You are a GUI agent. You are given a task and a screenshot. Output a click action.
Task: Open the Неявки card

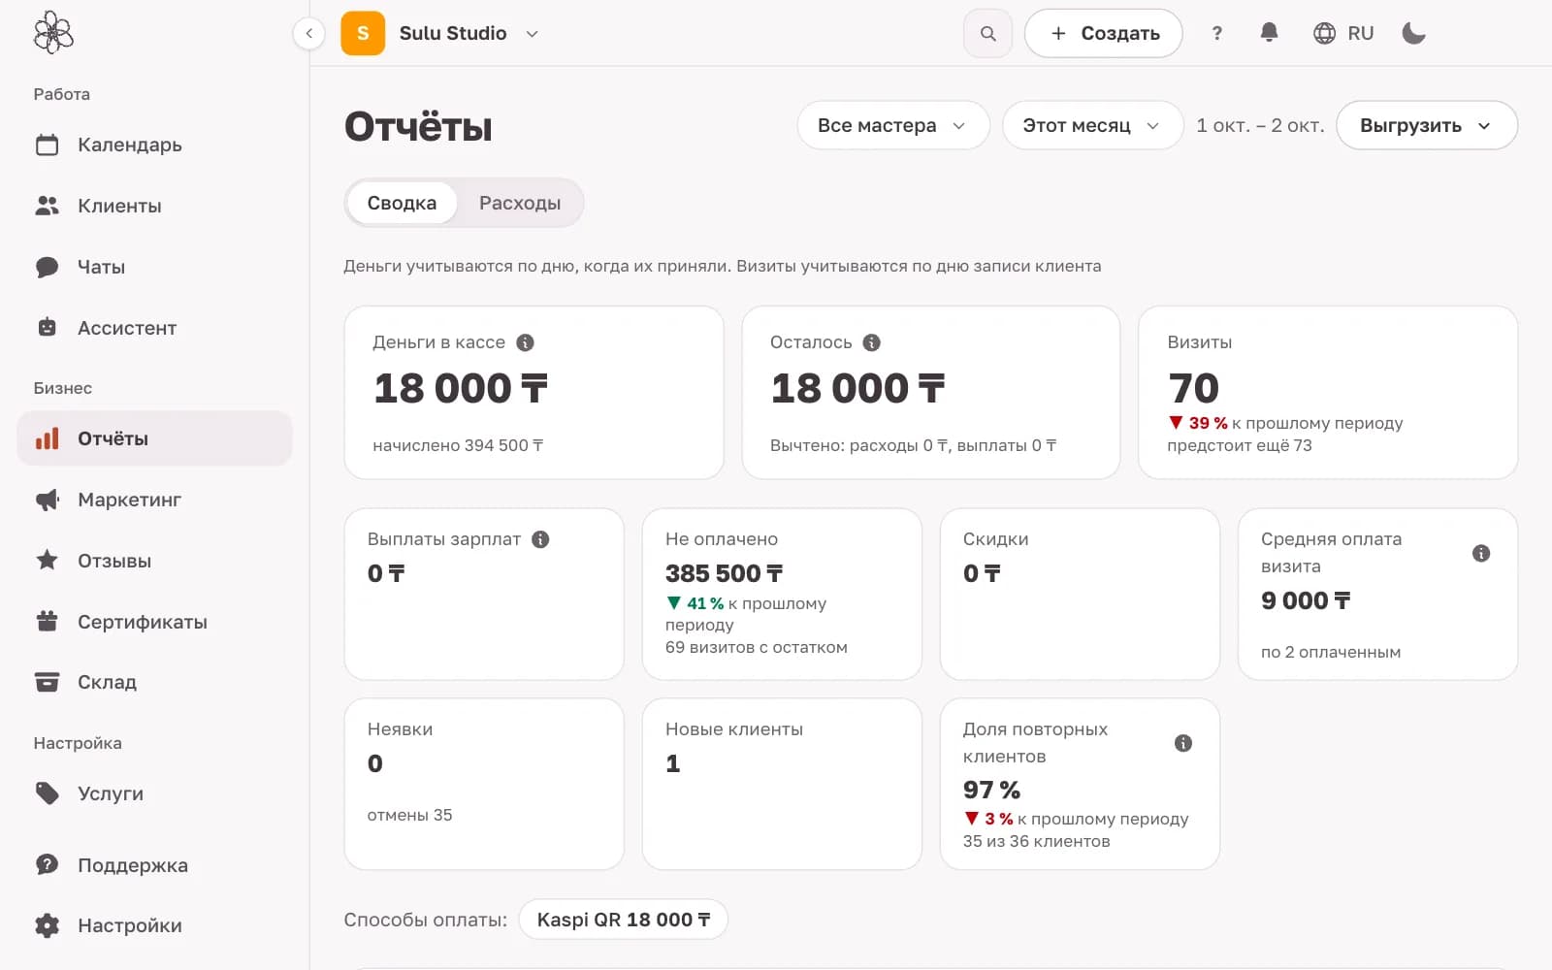tap(484, 784)
